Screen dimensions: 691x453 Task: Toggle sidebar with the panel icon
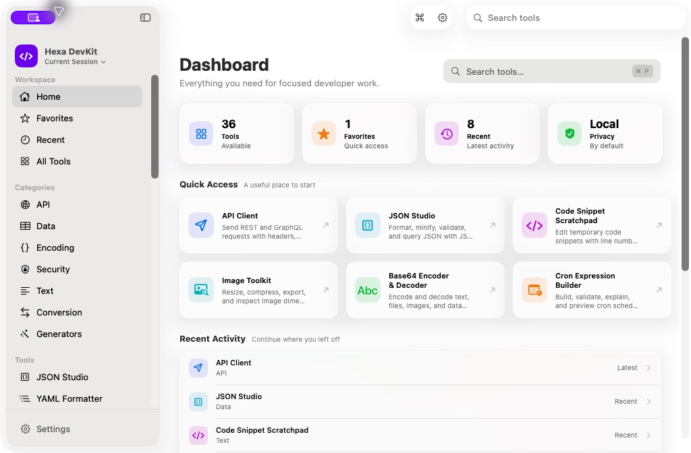[x=146, y=18]
